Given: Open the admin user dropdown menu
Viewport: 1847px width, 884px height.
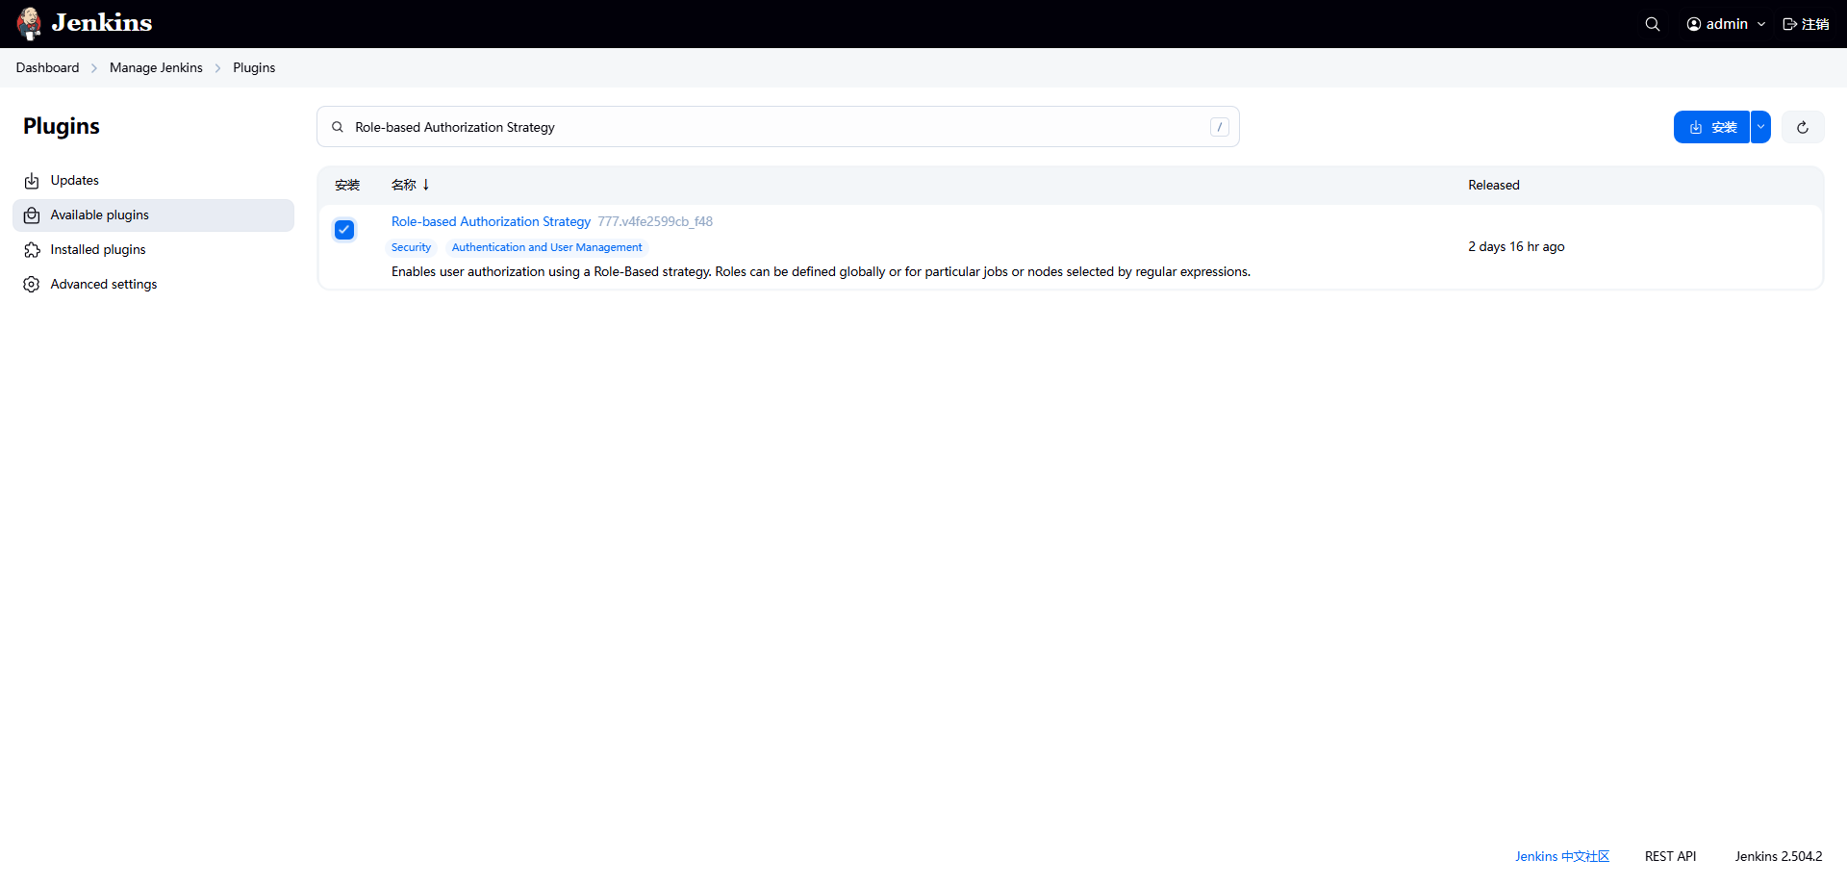Looking at the screenshot, I should 1726,24.
